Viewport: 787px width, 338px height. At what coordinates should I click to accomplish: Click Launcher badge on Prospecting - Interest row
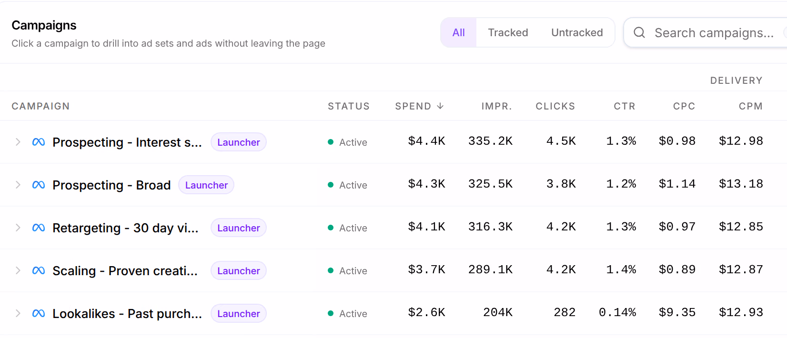pyautogui.click(x=239, y=142)
